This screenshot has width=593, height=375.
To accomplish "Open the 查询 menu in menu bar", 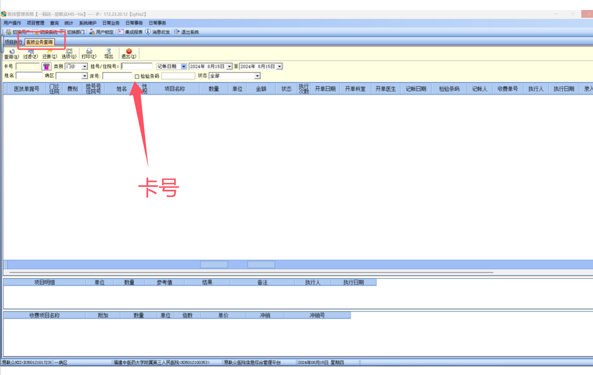I will point(54,23).
